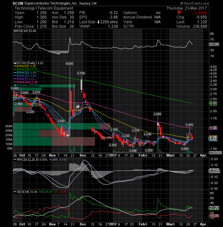The width and height of the screenshot is (223, 227).
Task: Click the 1.350 price annotation
Action: coord(114,129)
